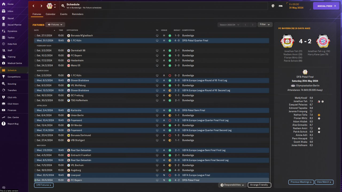Open the Dev. Centre icon
This screenshot has width=342, height=192.
point(3,117)
